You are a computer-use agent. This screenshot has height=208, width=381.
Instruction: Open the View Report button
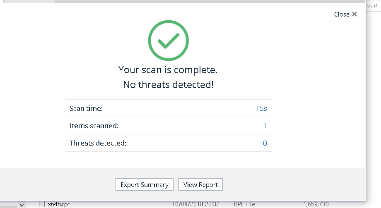pyautogui.click(x=200, y=184)
